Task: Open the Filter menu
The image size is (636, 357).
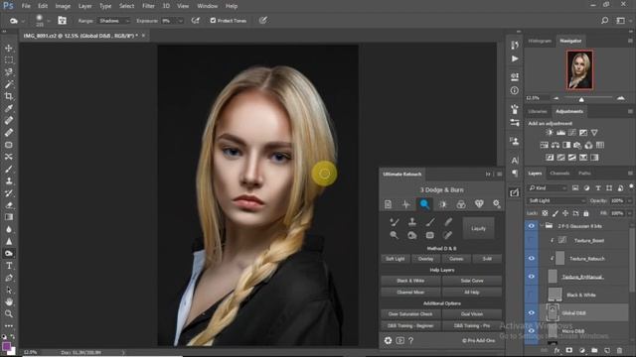Action: [148, 6]
